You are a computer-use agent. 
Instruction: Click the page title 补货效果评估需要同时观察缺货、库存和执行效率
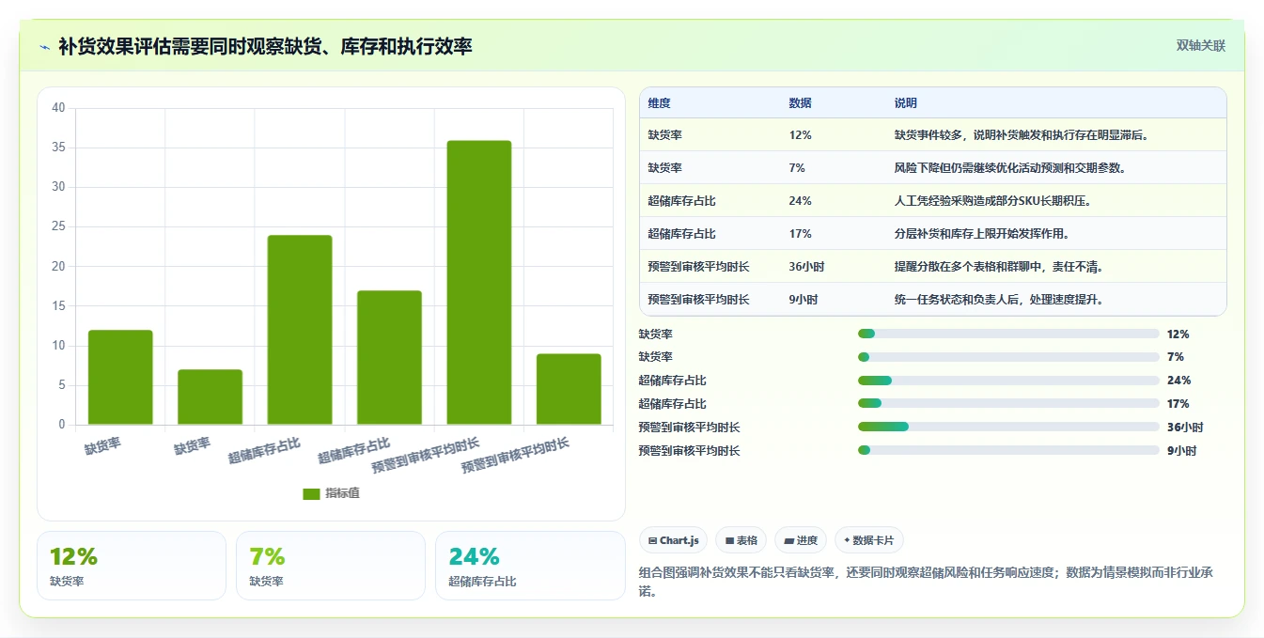265,46
